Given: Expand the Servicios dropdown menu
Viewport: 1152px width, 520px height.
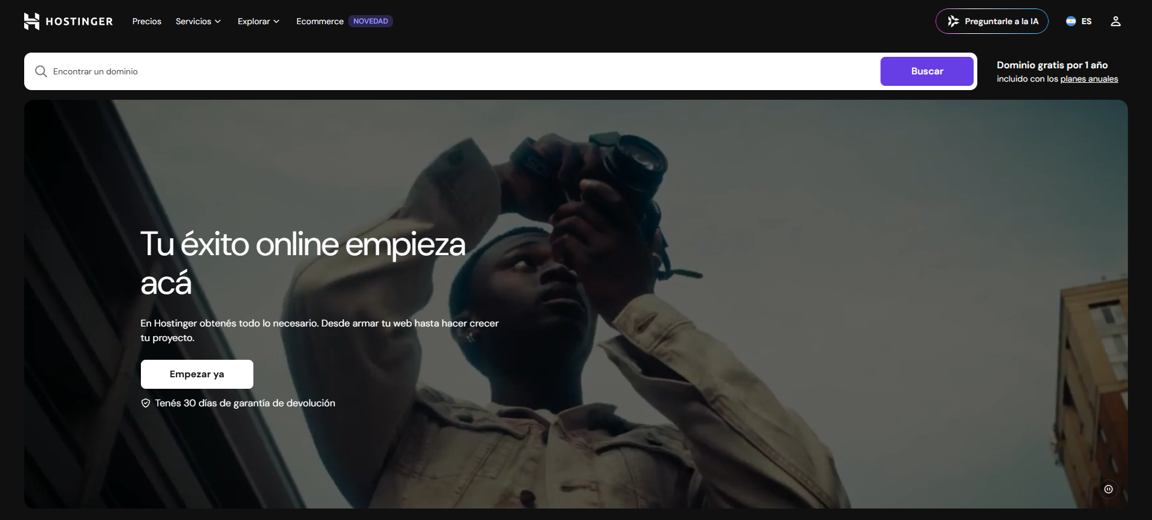Looking at the screenshot, I should coord(198,21).
